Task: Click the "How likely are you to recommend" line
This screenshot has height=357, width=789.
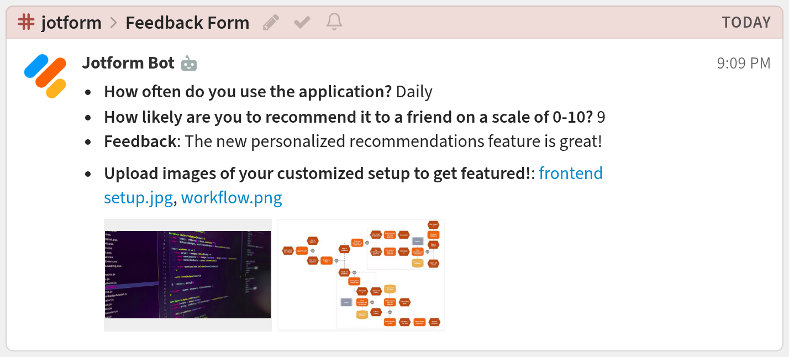Action: [x=348, y=117]
